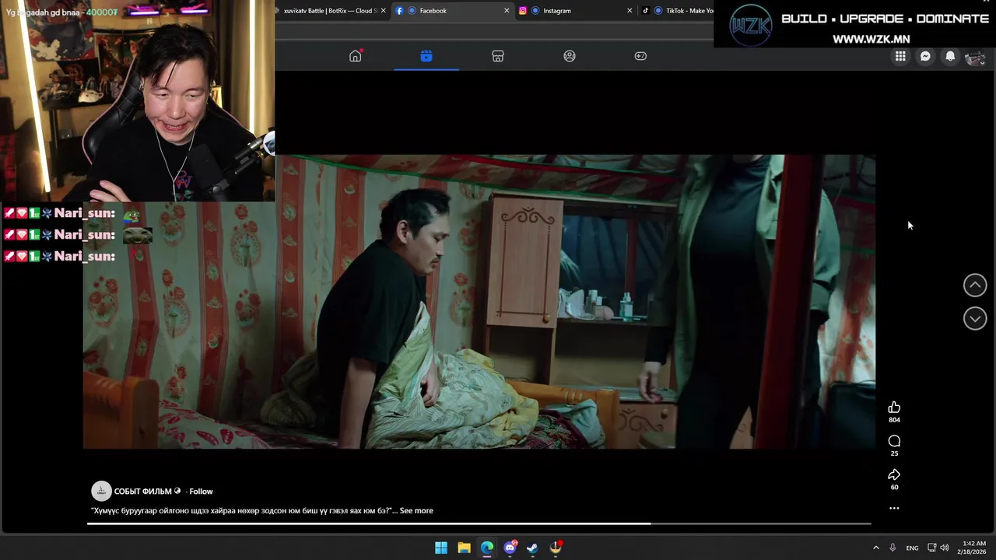Seek in the video progress bar

tap(479, 523)
